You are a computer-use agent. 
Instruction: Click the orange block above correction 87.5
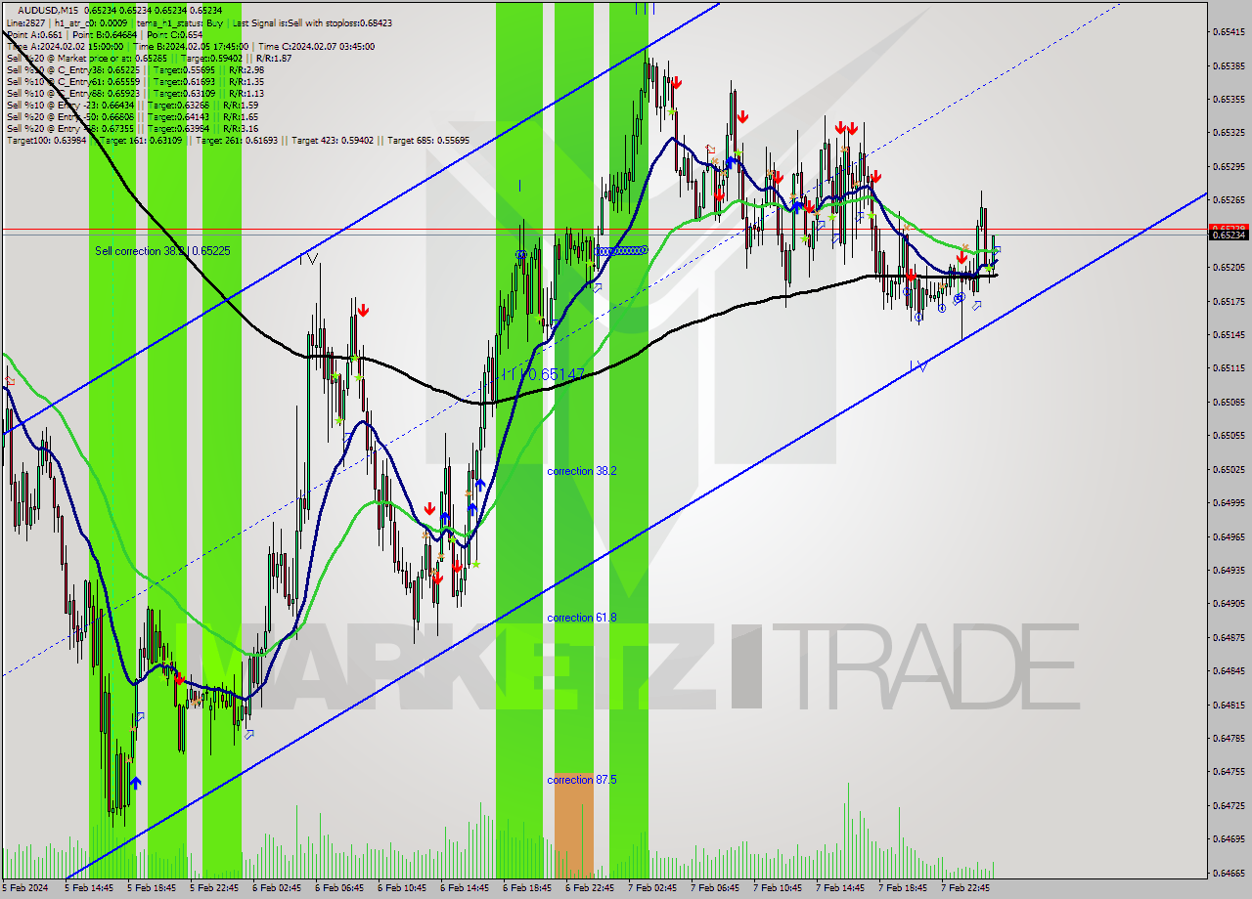coord(573,826)
